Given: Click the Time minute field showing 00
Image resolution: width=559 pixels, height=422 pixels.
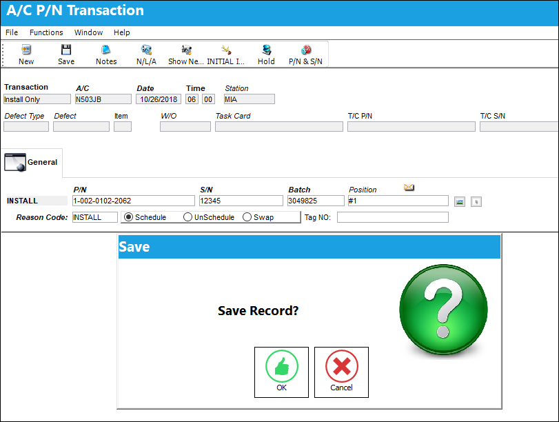Looking at the screenshot, I should tap(208, 99).
